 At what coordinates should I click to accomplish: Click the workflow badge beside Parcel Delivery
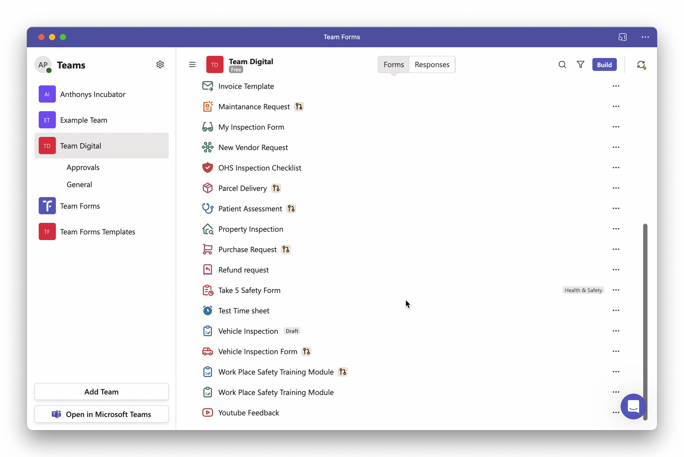click(x=276, y=188)
